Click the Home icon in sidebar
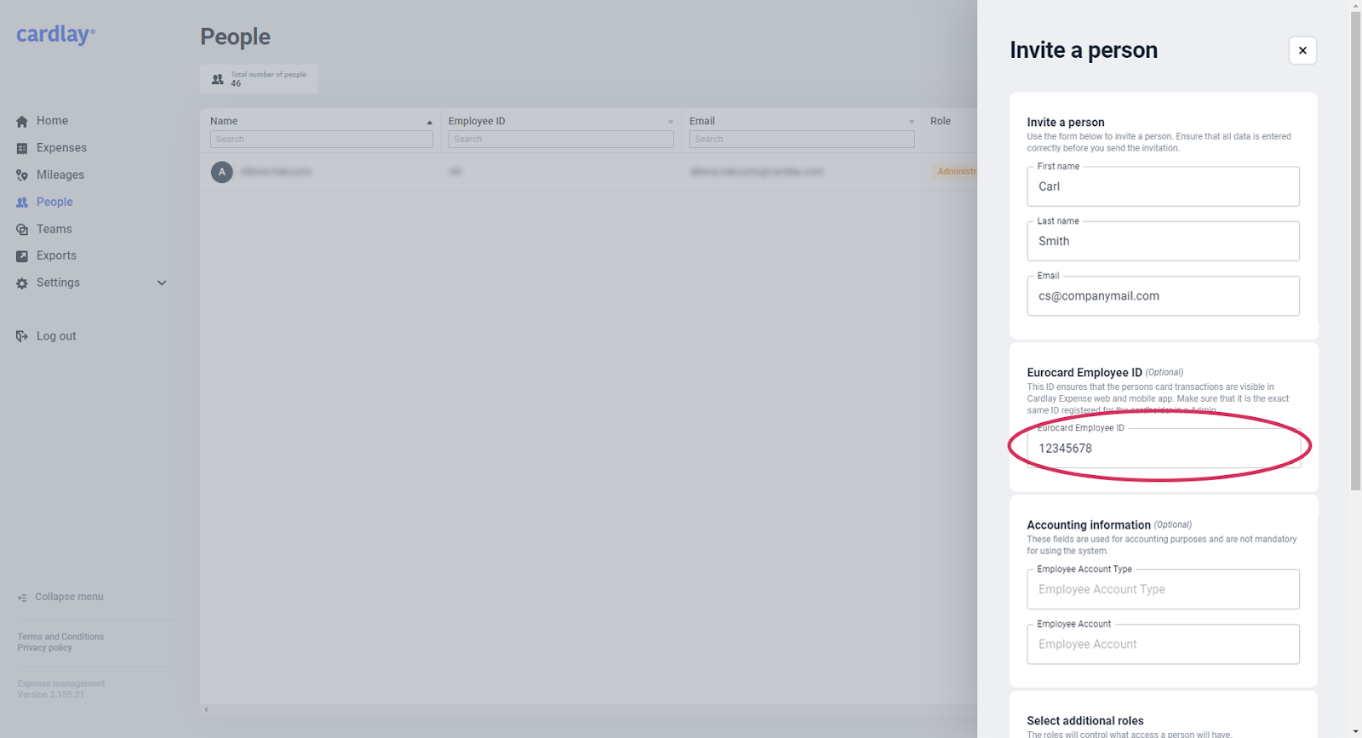 (x=22, y=122)
